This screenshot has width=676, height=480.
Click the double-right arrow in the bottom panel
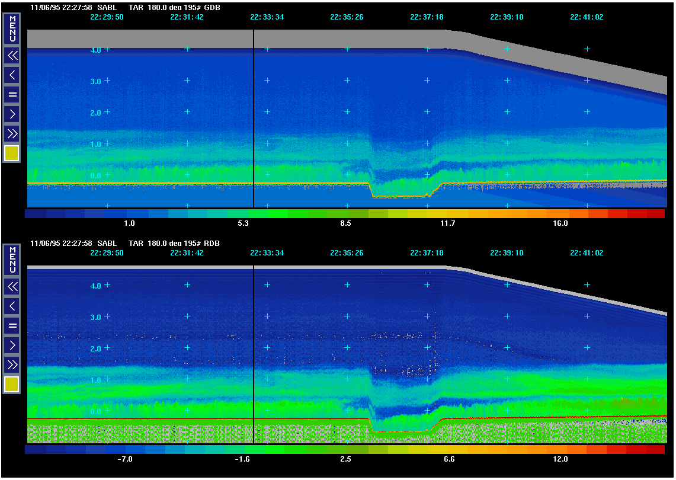[12, 364]
